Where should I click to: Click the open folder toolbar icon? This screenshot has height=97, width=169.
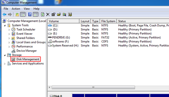(59, 14)
